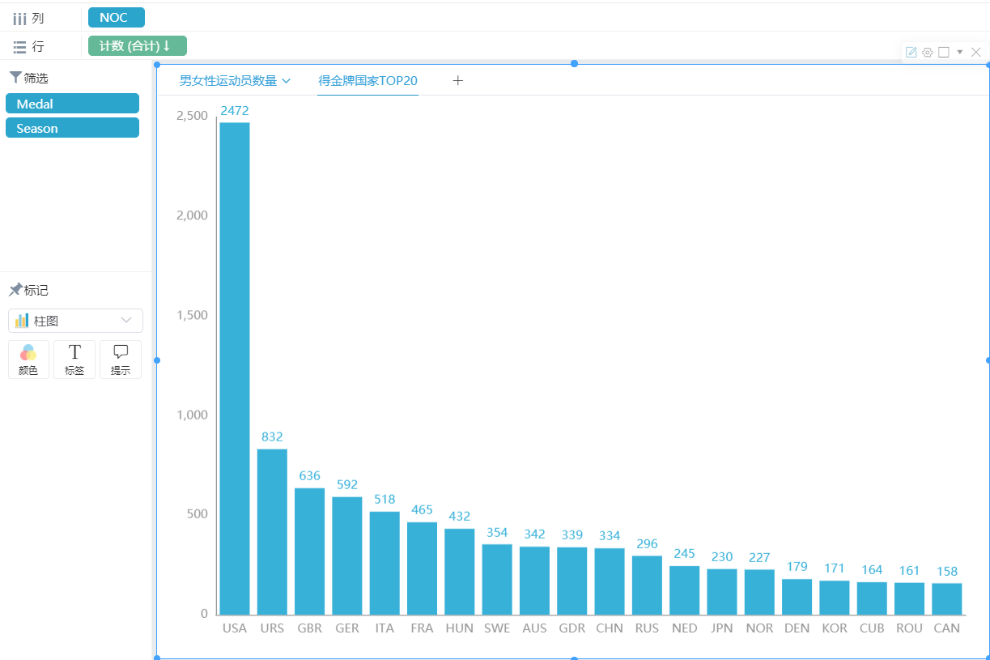Close the chart with the X icon
The height and width of the screenshot is (660, 990).
coord(975,52)
